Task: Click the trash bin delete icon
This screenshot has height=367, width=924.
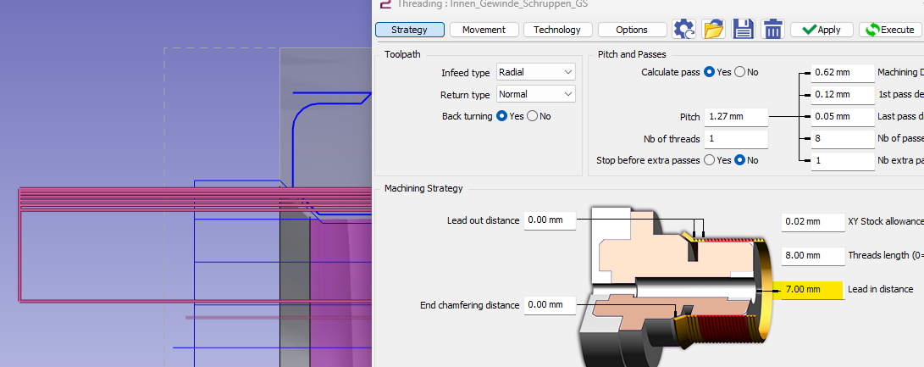Action: (772, 30)
